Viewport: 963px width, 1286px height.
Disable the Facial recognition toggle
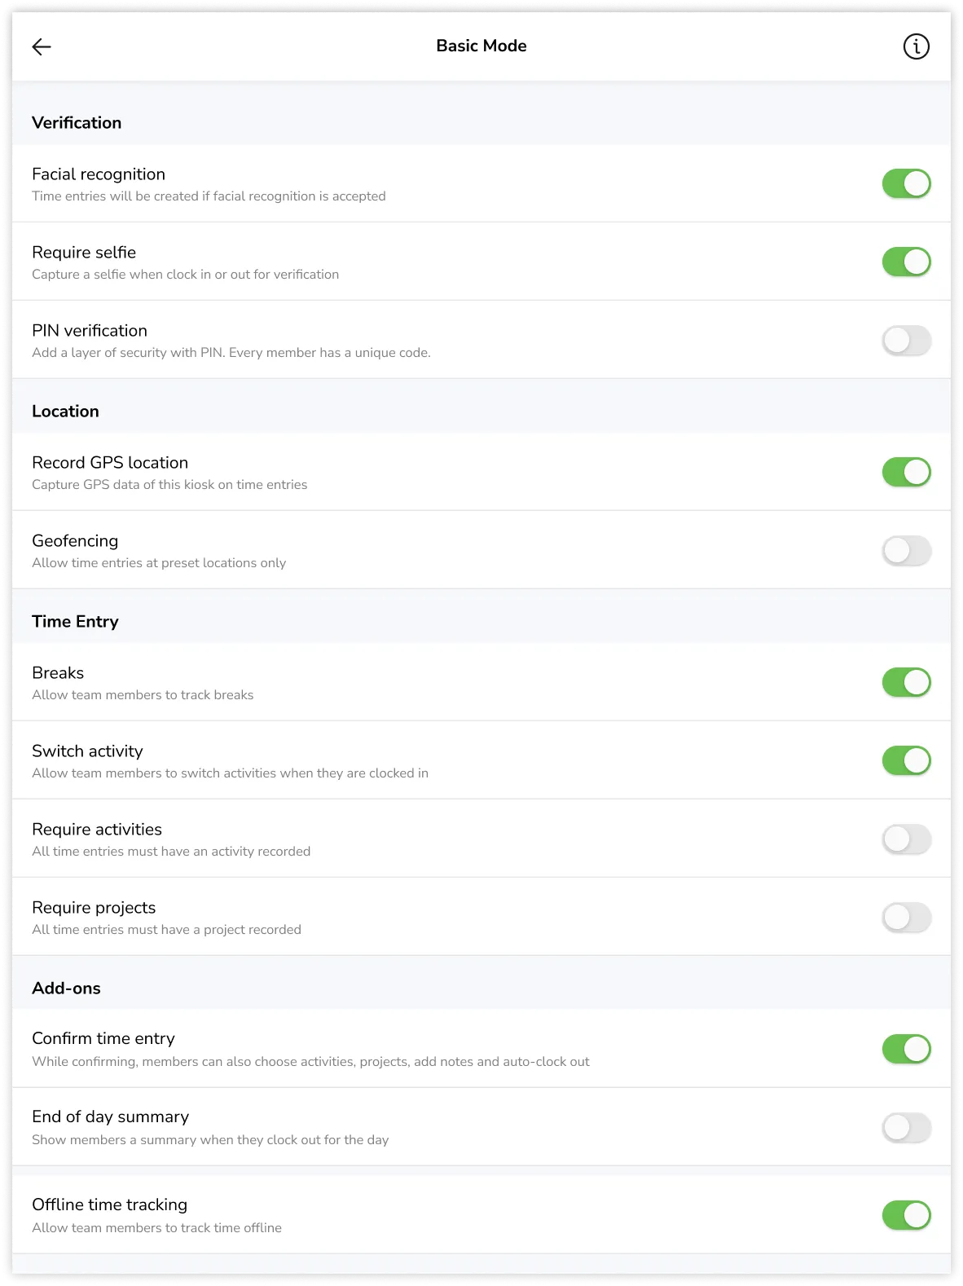[x=906, y=184]
